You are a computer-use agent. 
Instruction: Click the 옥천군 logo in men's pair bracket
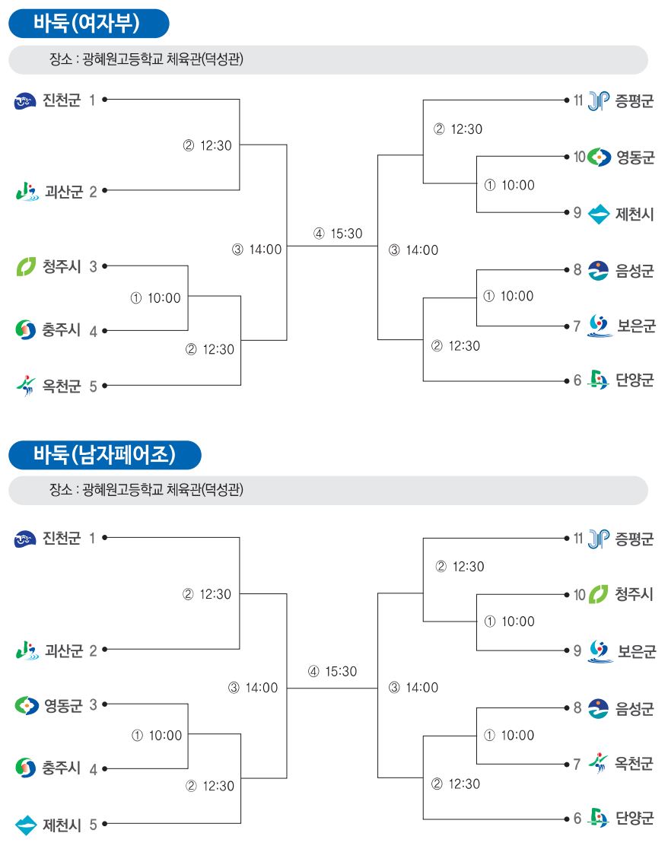(x=598, y=764)
